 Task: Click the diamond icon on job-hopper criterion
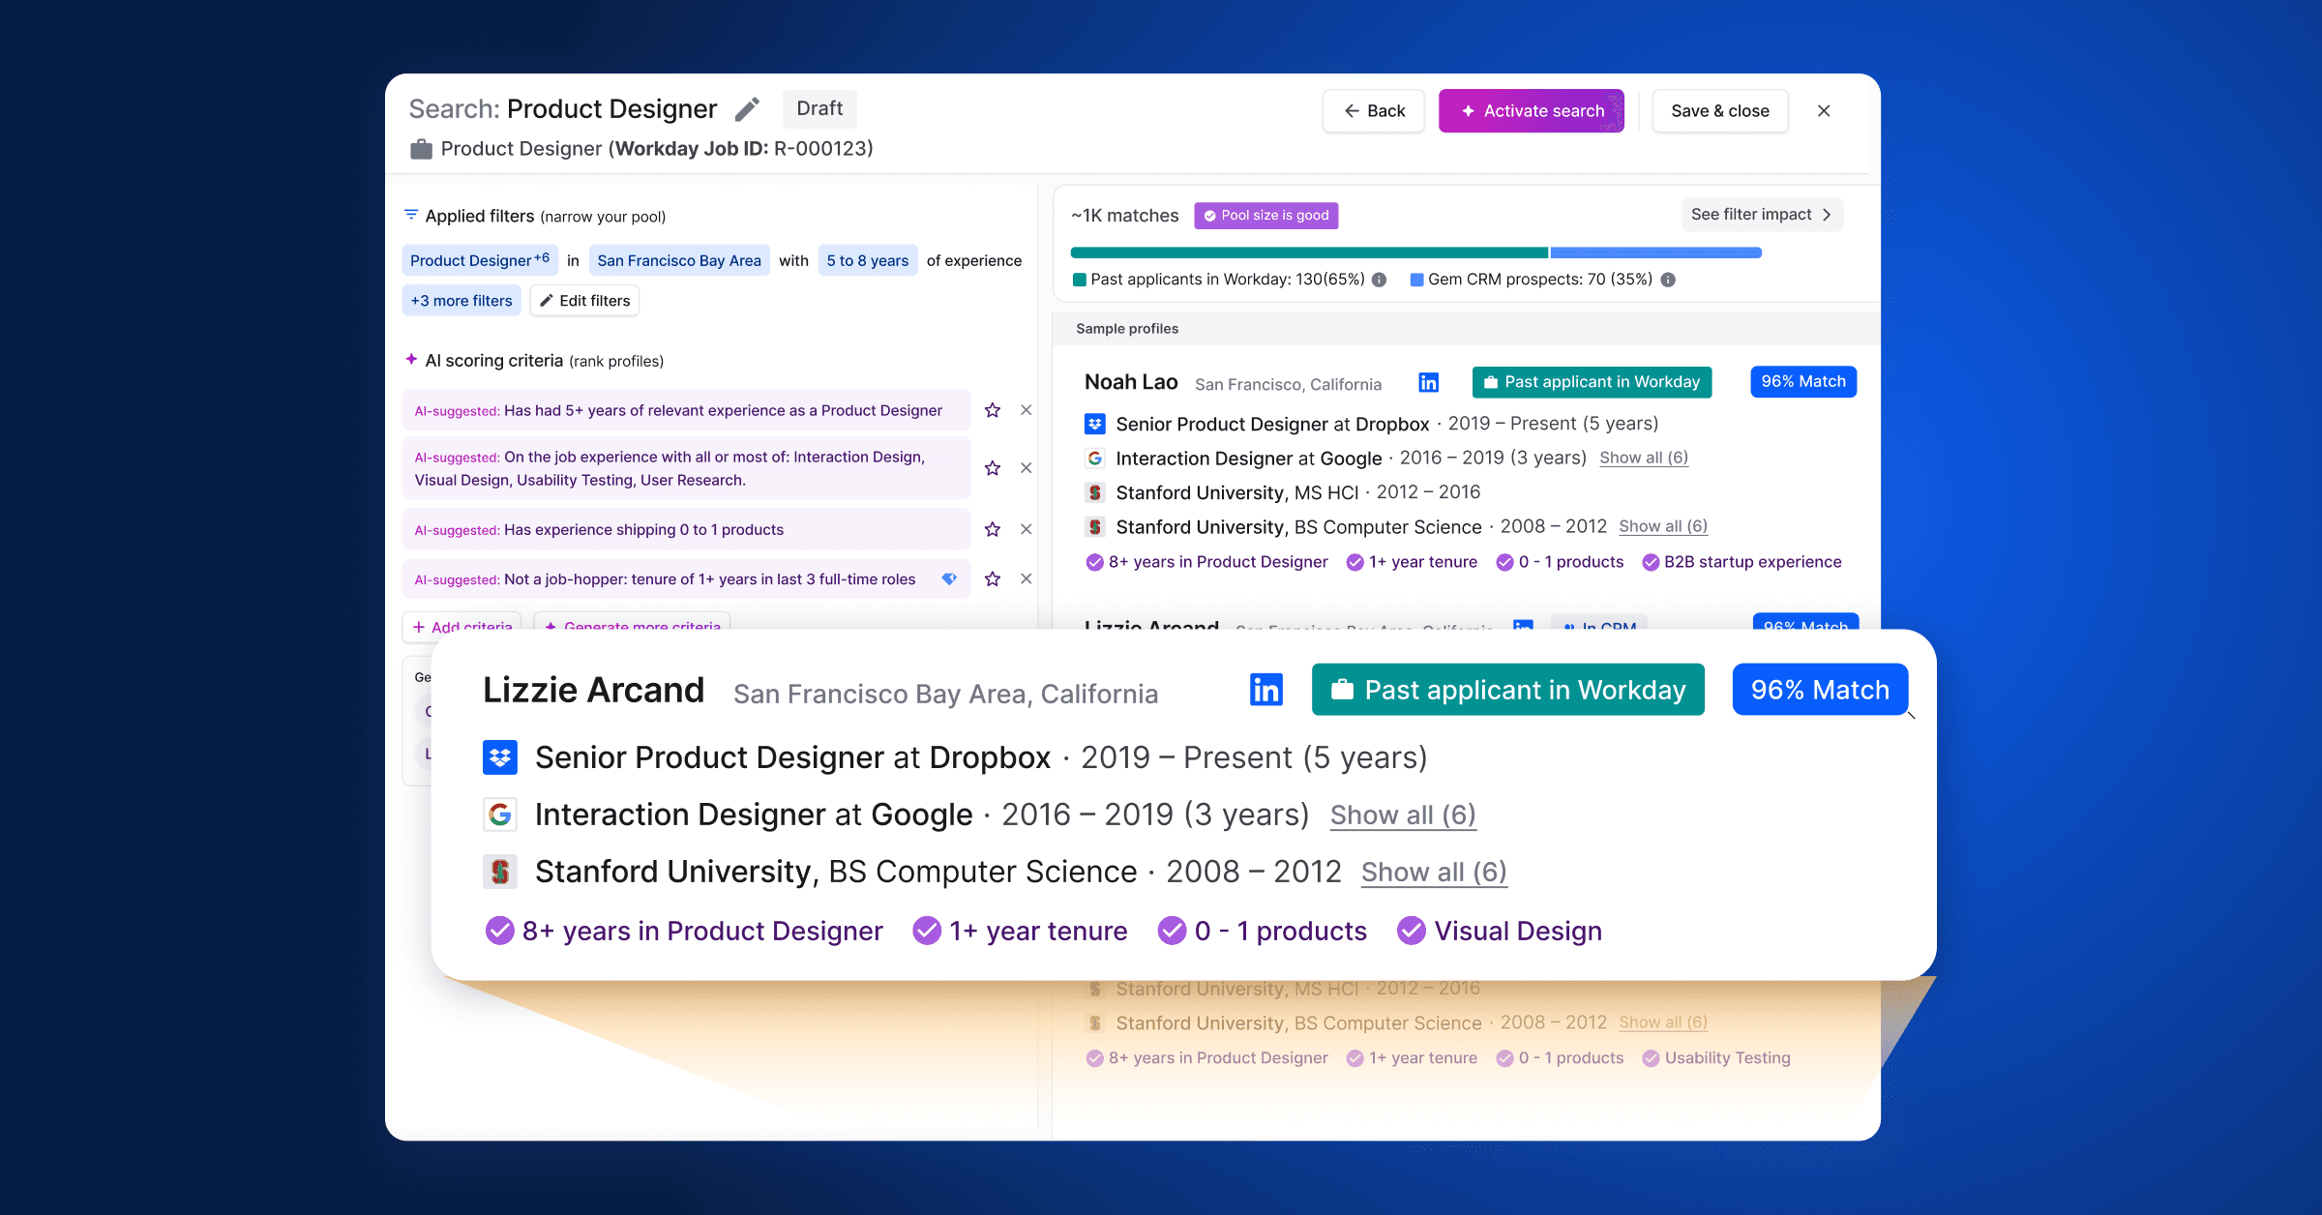(x=949, y=578)
